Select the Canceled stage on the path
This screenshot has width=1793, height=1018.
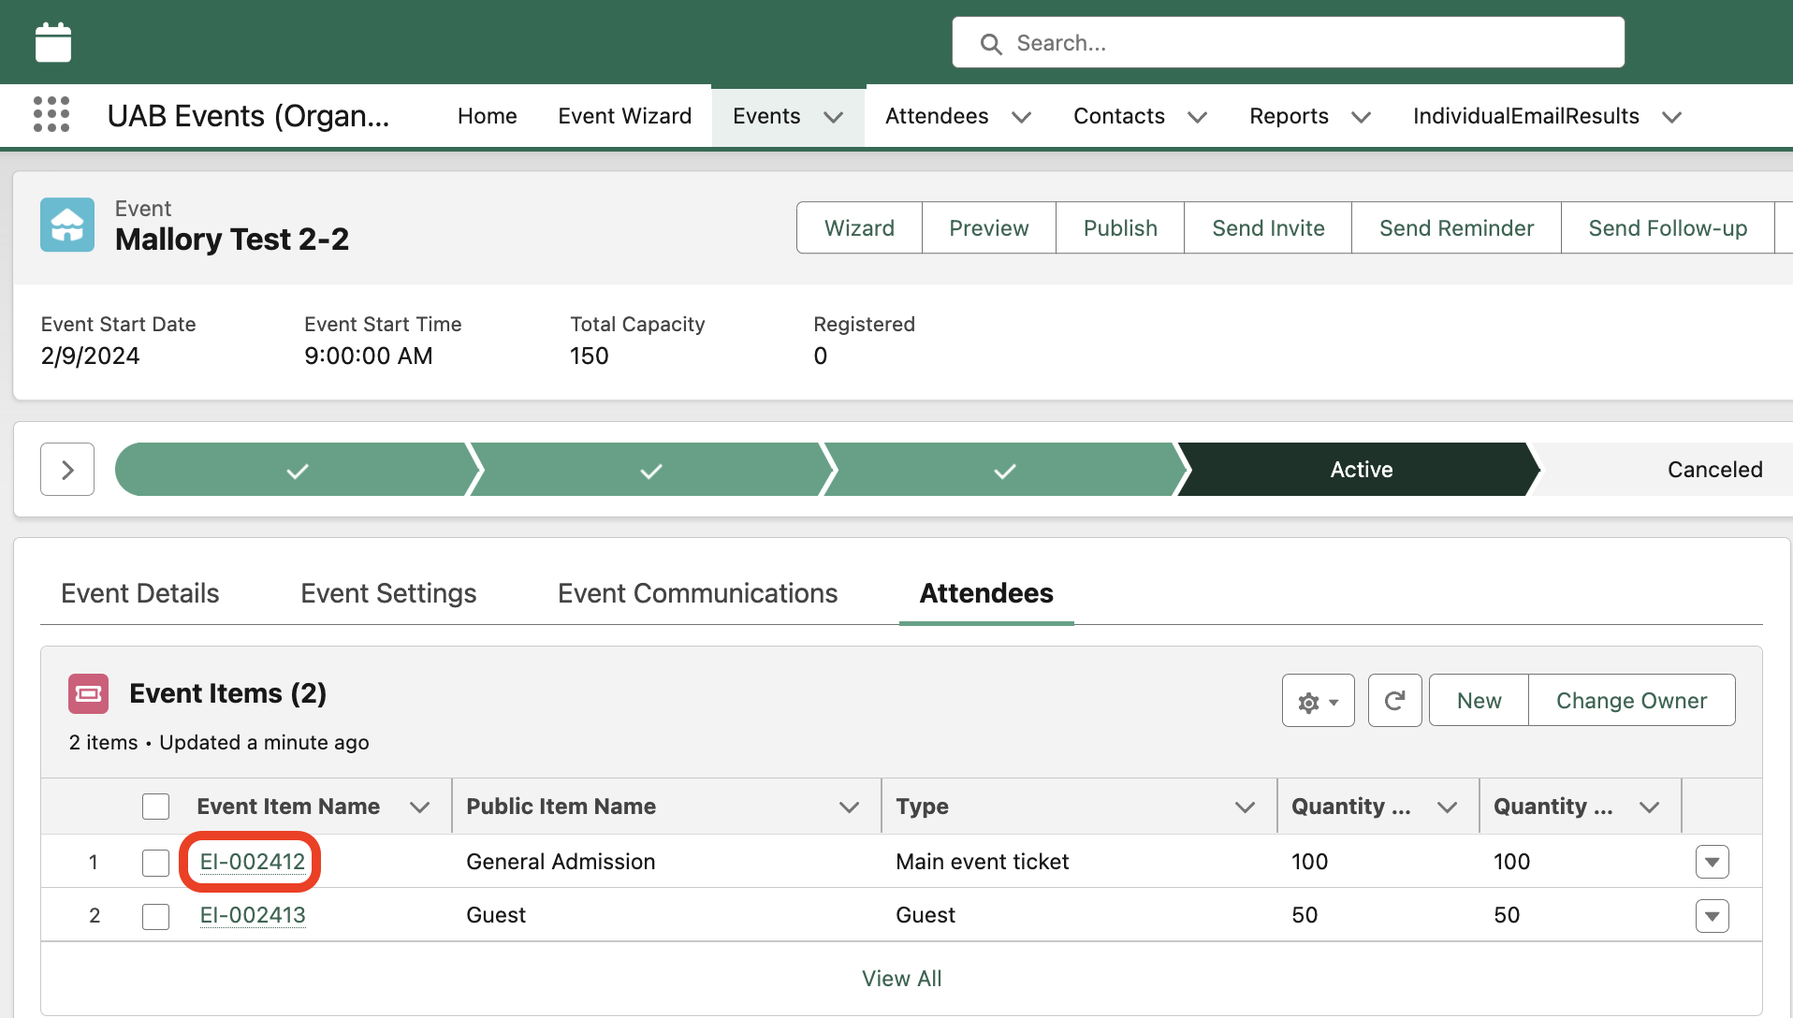(x=1715, y=469)
